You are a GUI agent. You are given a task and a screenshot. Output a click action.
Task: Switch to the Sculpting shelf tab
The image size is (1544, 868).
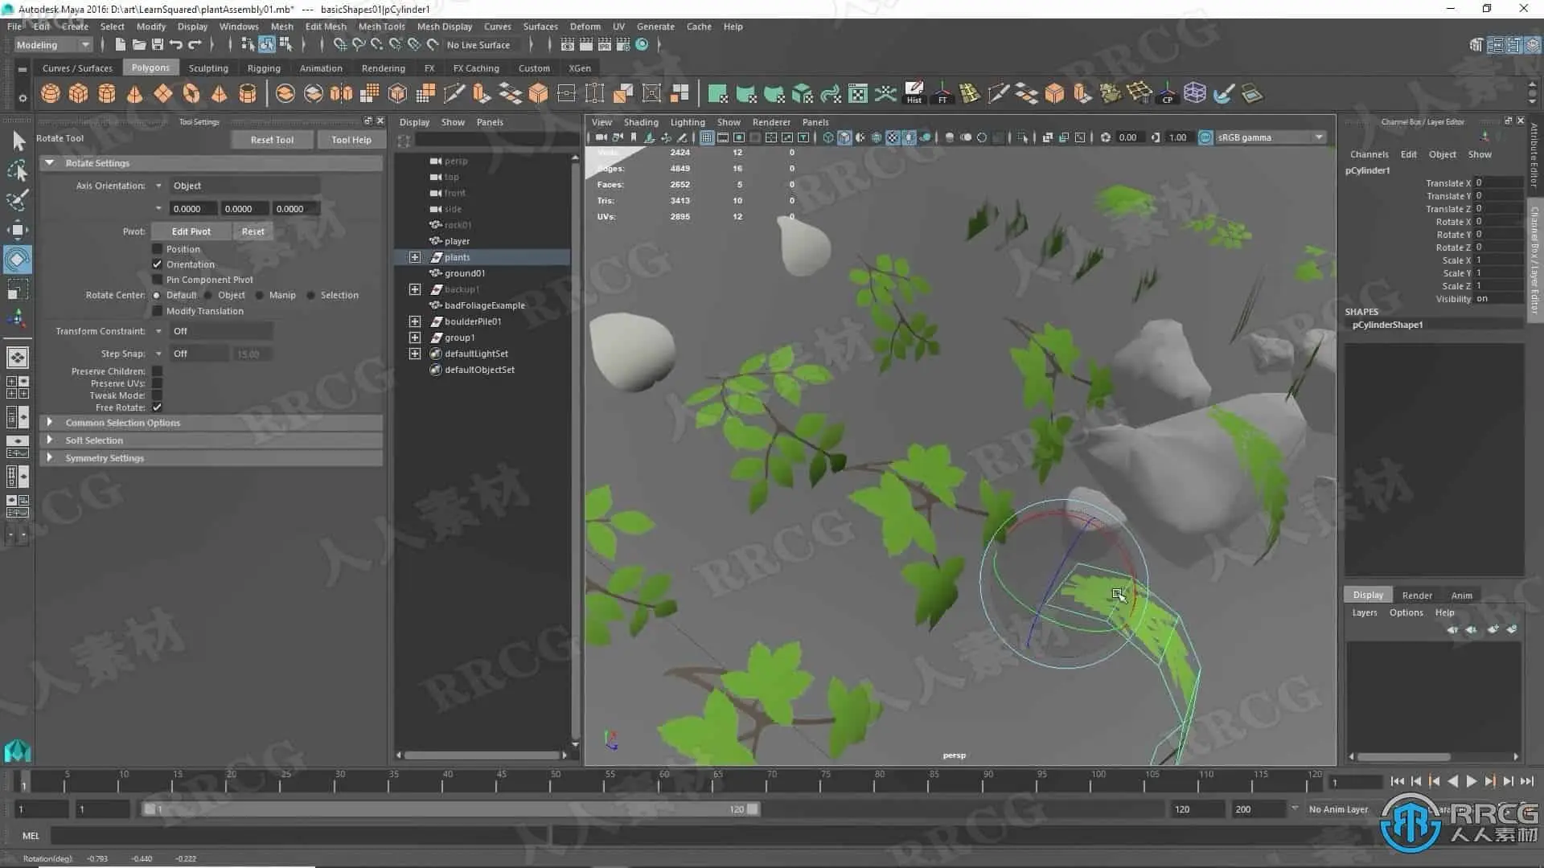(x=207, y=68)
